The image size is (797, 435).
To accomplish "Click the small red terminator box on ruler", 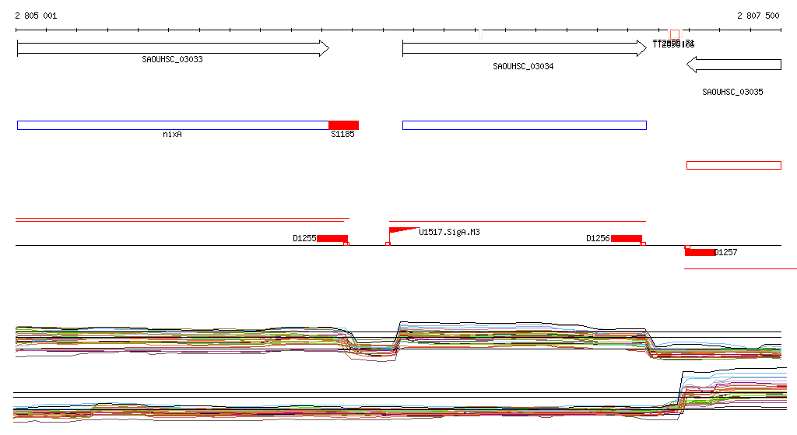I will (675, 34).
